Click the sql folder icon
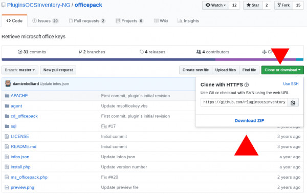The width and height of the screenshot is (307, 194). pos(7,126)
